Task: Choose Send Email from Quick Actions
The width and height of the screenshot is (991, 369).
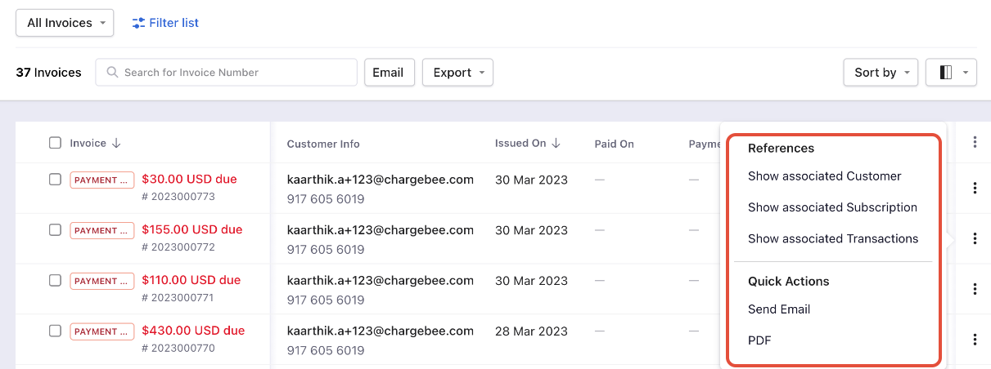Action: click(x=779, y=309)
